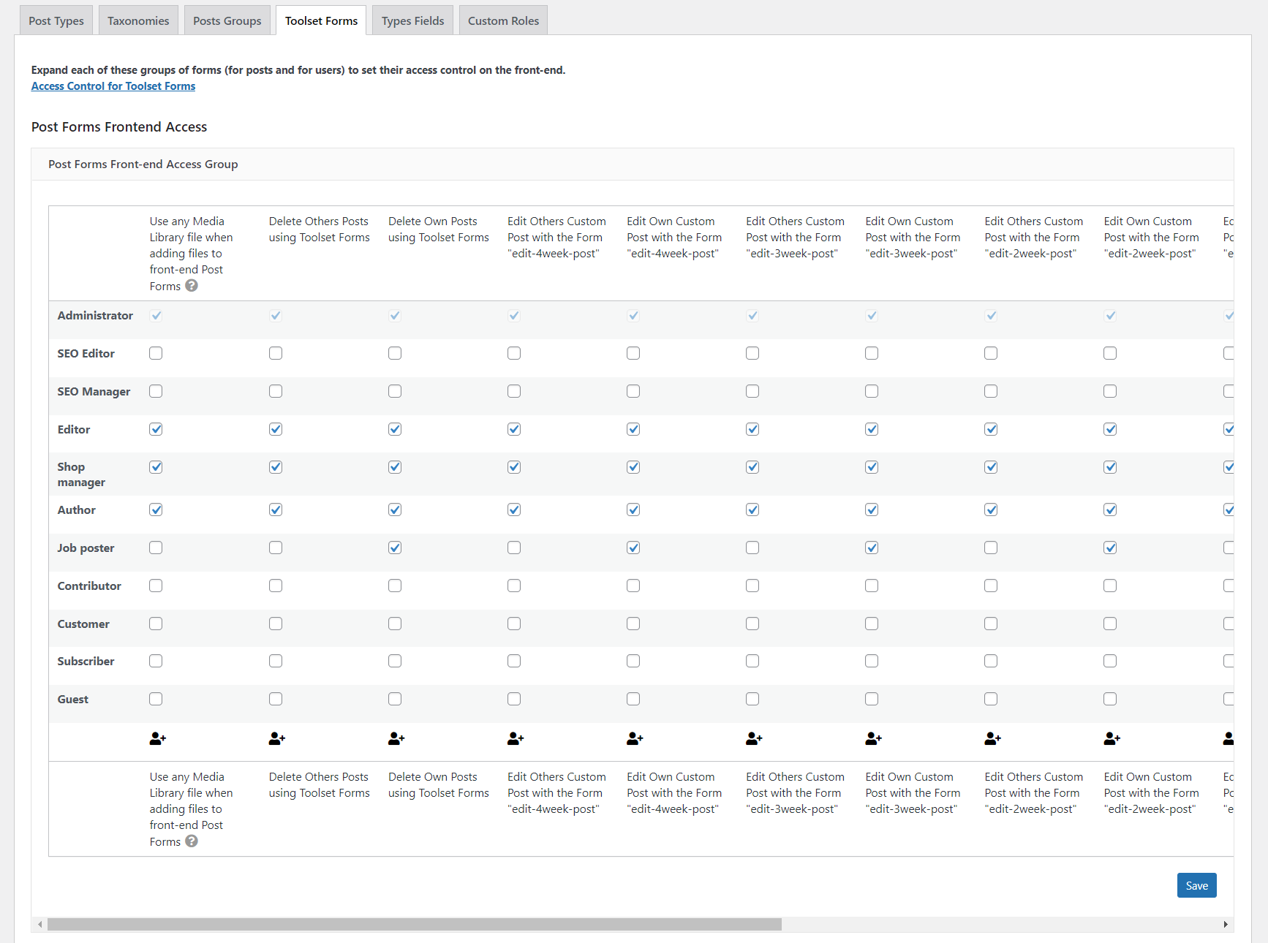
Task: Save the access settings
Action: [1197, 885]
